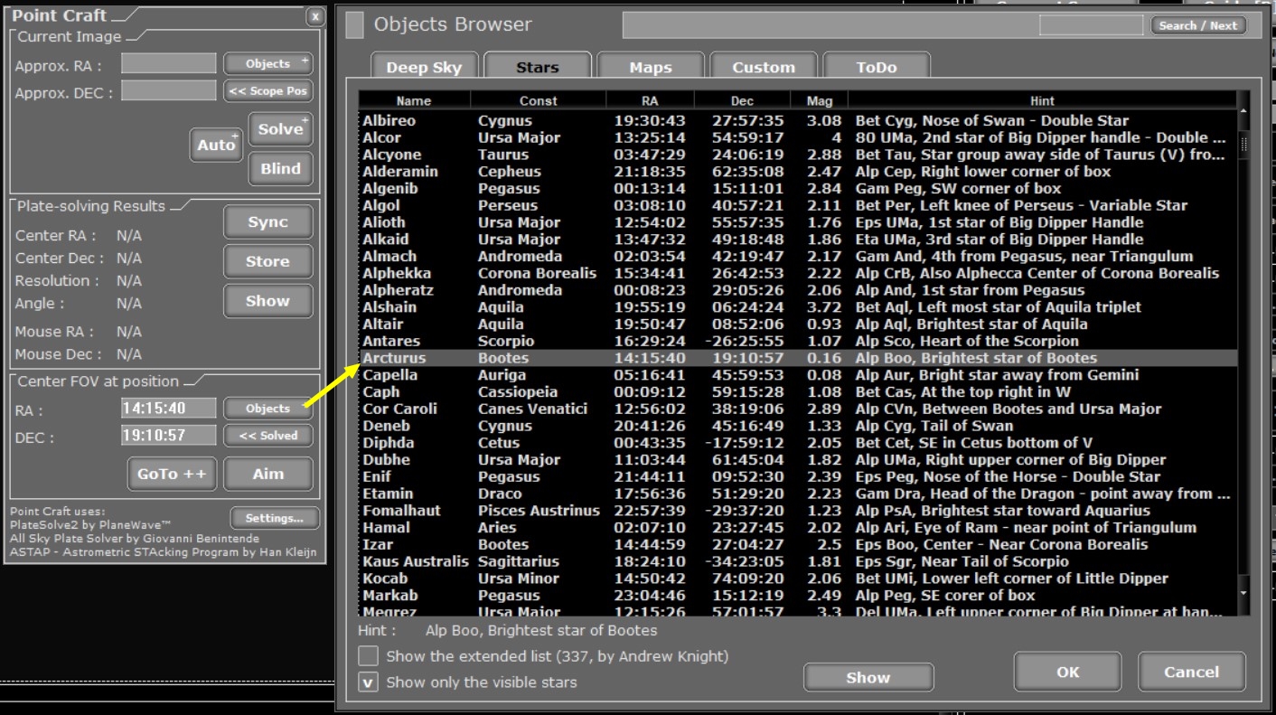Sort by the Const column header
This screenshot has width=1276, height=715.
538,101
